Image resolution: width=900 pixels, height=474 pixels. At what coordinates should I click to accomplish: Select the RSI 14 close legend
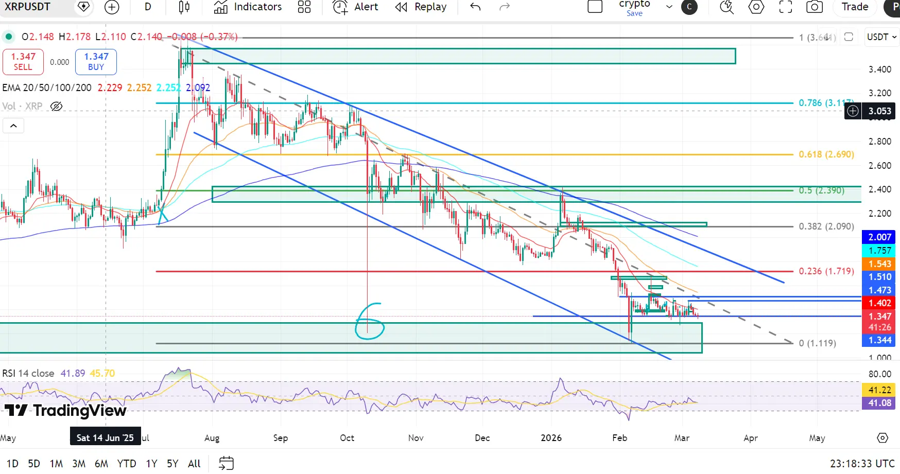(28, 373)
